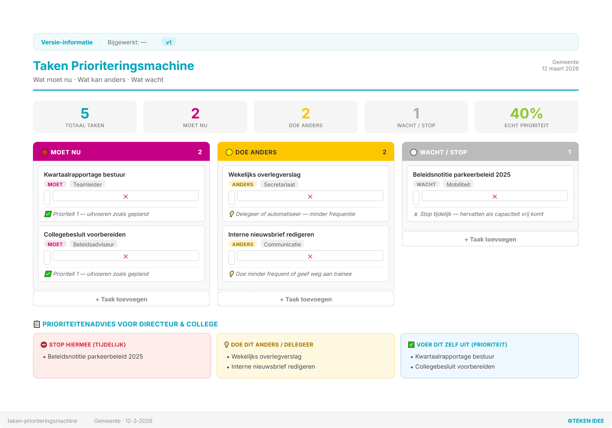The image size is (612, 428).
Task: Add a task under the MOET NU column
Action: coord(121,299)
